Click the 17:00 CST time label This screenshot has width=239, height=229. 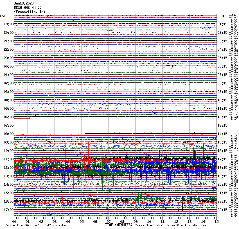(x=9, y=210)
